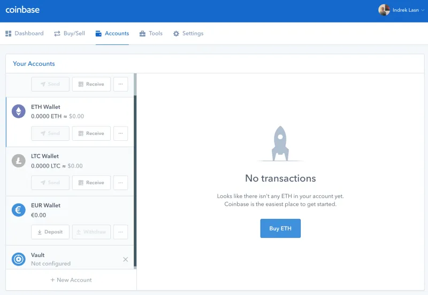Screen dimensions: 428x295
Task: Open ETH Wallet more options menu
Action: 121,133
